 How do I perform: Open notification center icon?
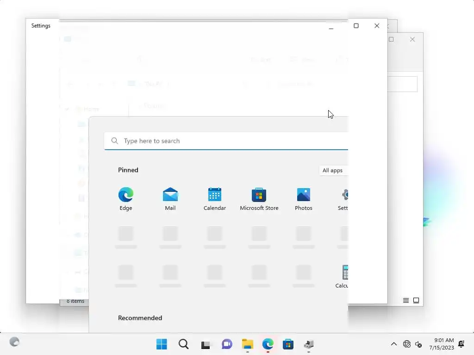click(462, 344)
